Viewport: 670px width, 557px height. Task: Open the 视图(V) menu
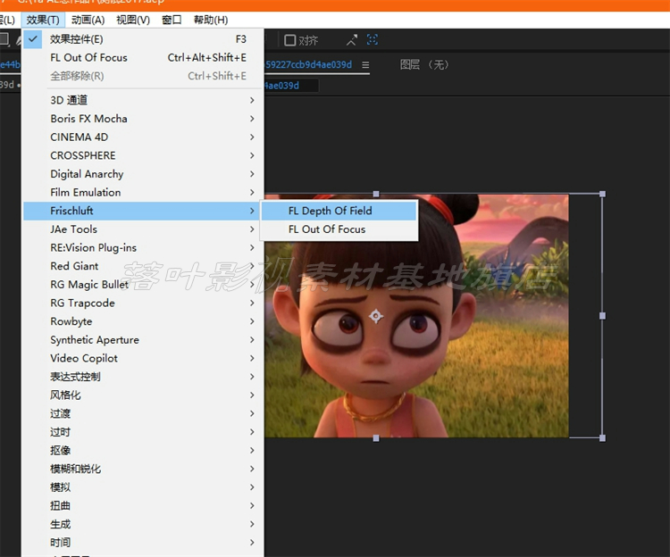tap(133, 20)
